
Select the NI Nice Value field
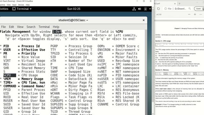(x=21, y=57)
